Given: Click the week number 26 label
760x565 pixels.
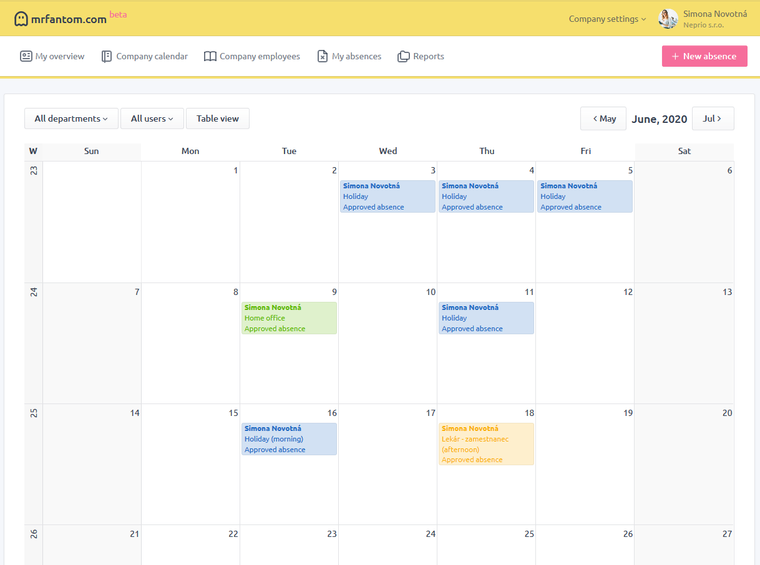Looking at the screenshot, I should click(34, 534).
